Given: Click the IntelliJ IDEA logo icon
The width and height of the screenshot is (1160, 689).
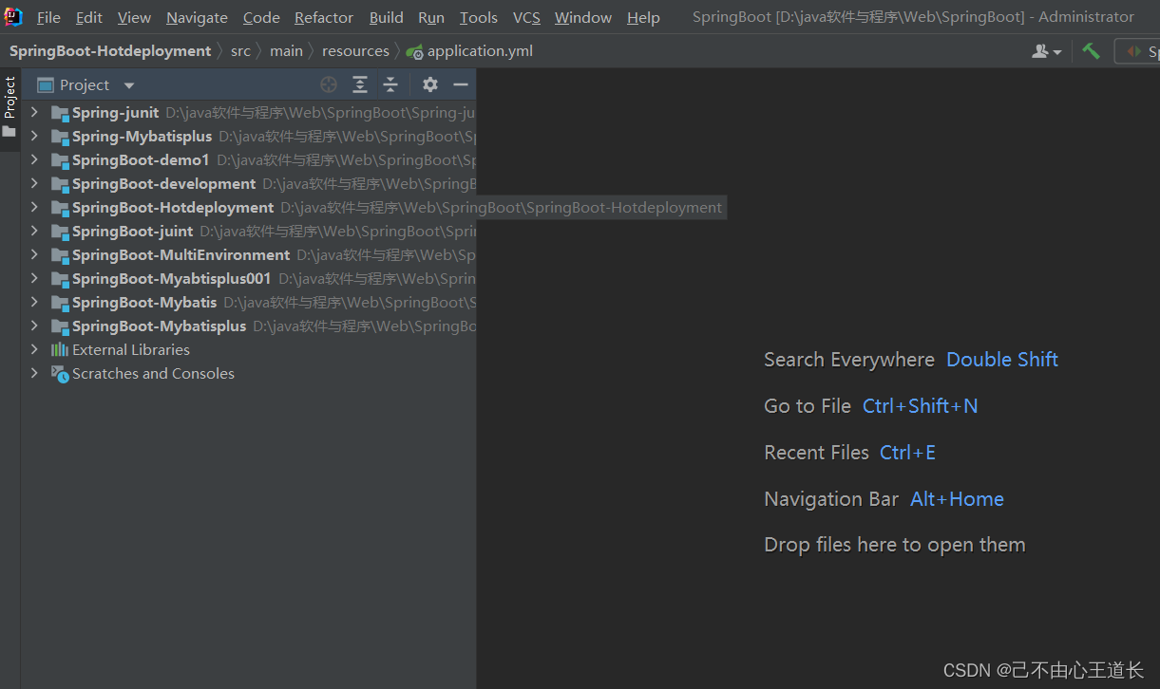Looking at the screenshot, I should (13, 16).
